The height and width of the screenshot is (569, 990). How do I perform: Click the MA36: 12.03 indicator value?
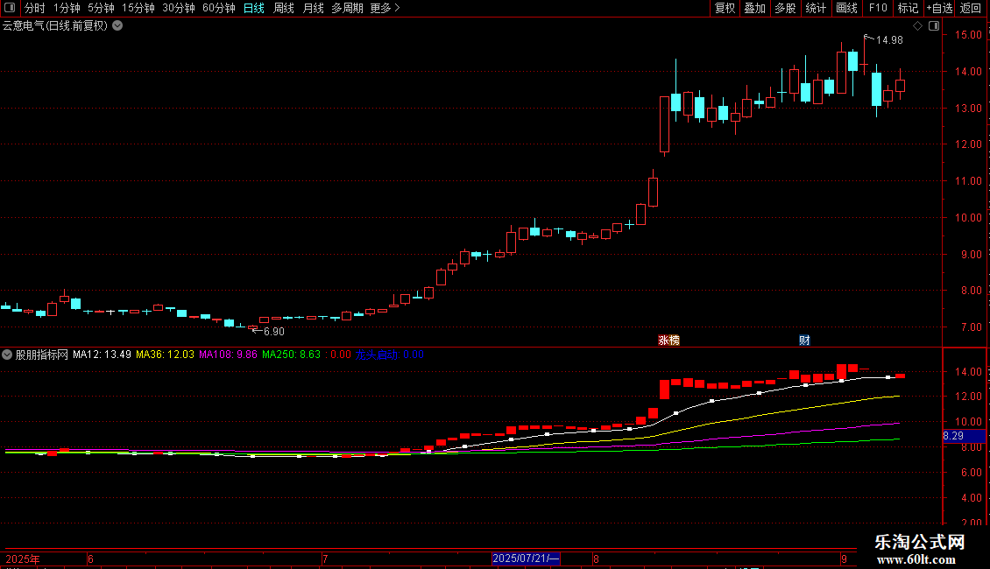point(165,355)
